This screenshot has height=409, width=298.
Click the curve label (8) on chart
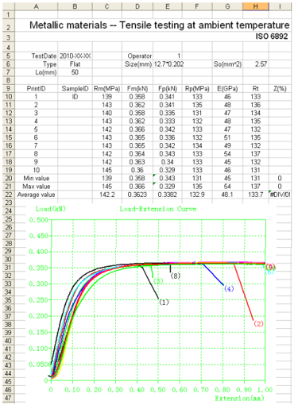[175, 276]
